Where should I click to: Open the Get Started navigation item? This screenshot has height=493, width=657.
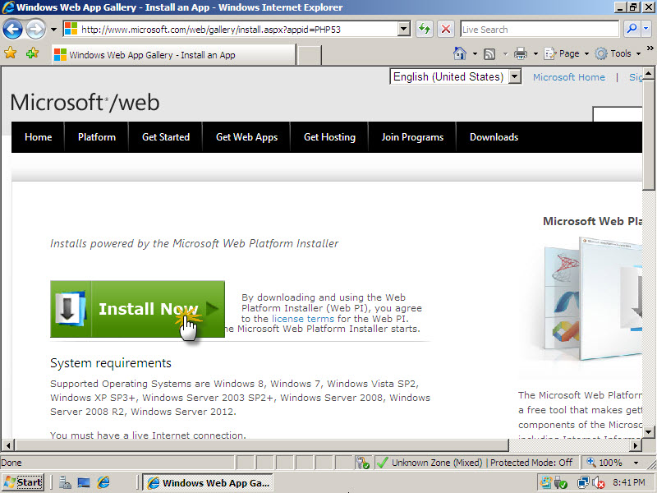coord(166,137)
